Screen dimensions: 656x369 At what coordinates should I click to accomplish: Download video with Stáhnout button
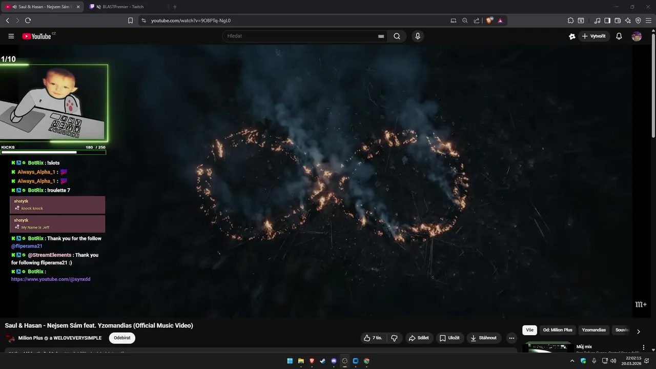[x=484, y=338]
